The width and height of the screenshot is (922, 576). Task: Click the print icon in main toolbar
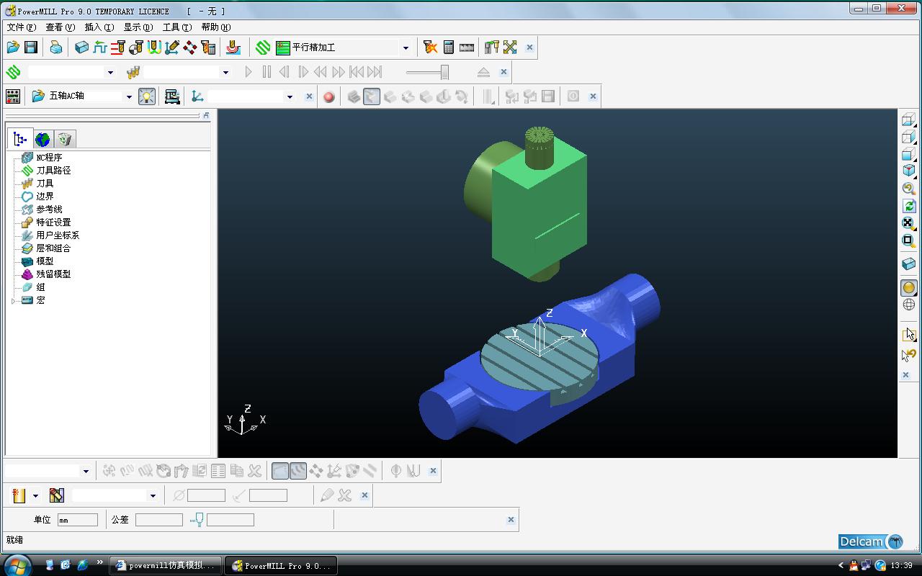point(55,48)
